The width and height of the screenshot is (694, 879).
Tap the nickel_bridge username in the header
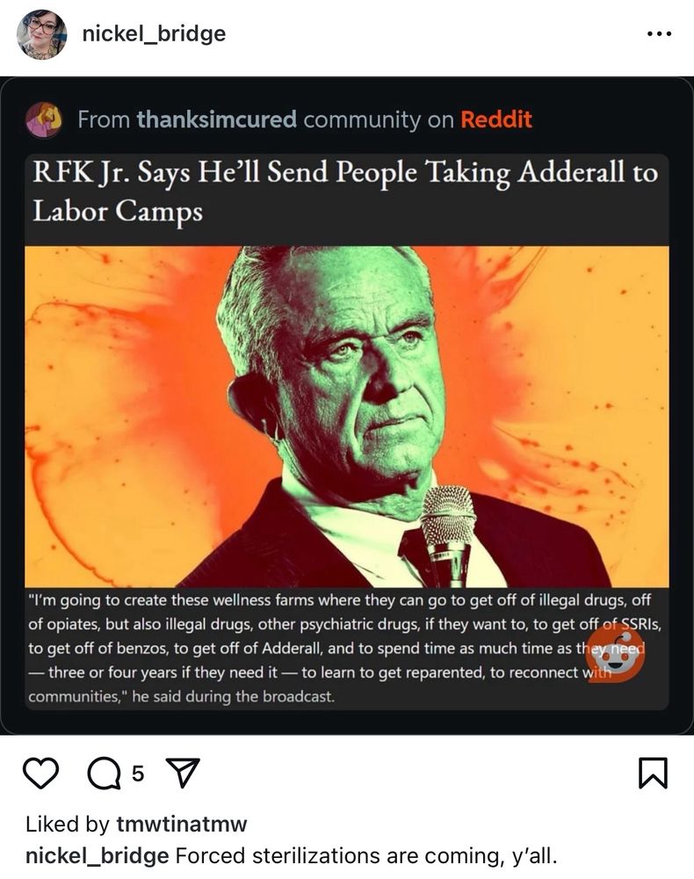point(154,33)
